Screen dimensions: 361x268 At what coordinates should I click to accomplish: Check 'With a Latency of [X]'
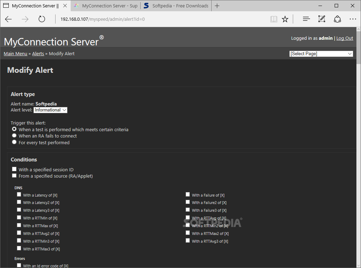(x=19, y=194)
